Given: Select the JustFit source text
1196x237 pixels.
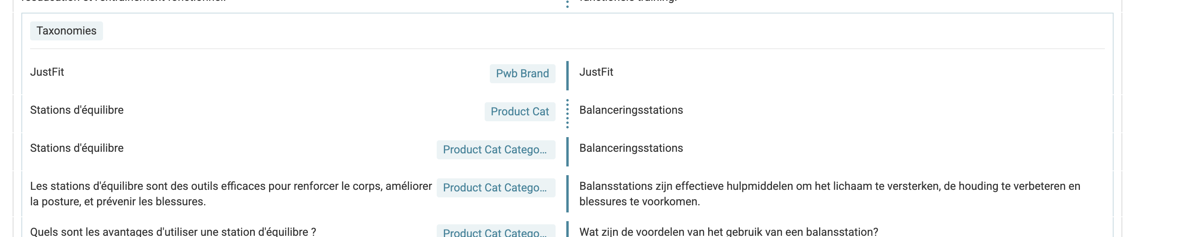Looking at the screenshot, I should [47, 72].
